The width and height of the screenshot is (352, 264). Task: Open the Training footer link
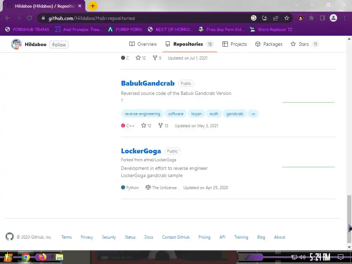(x=241, y=237)
